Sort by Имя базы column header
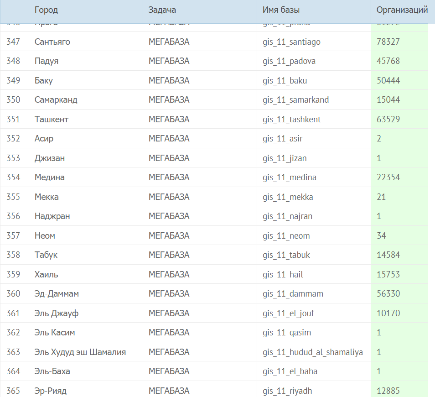 281,10
